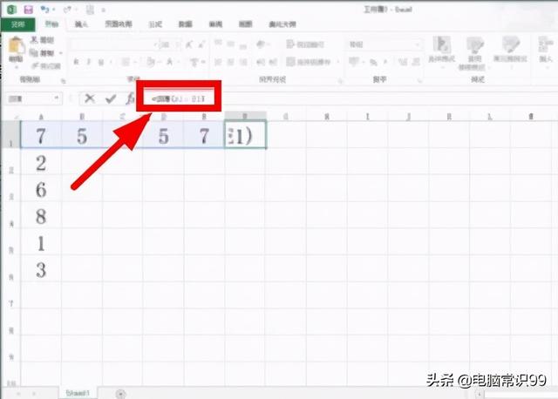Click the Redo icon in the title bar
Screen dimensions: 558x399
[67, 10]
